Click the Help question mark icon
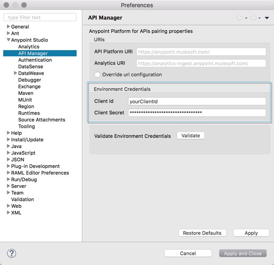 tap(12, 253)
